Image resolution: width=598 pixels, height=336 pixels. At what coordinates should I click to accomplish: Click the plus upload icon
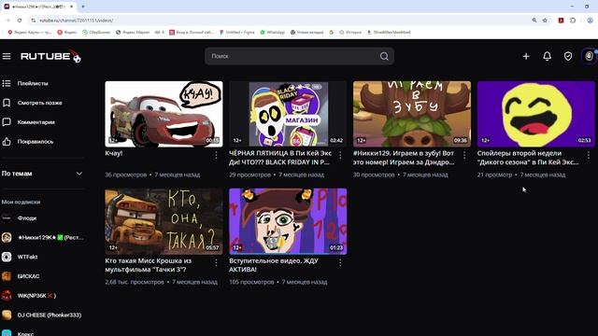[x=526, y=56]
